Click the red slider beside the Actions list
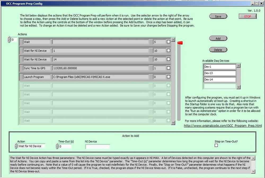265x178 pixels. [x=180, y=43]
